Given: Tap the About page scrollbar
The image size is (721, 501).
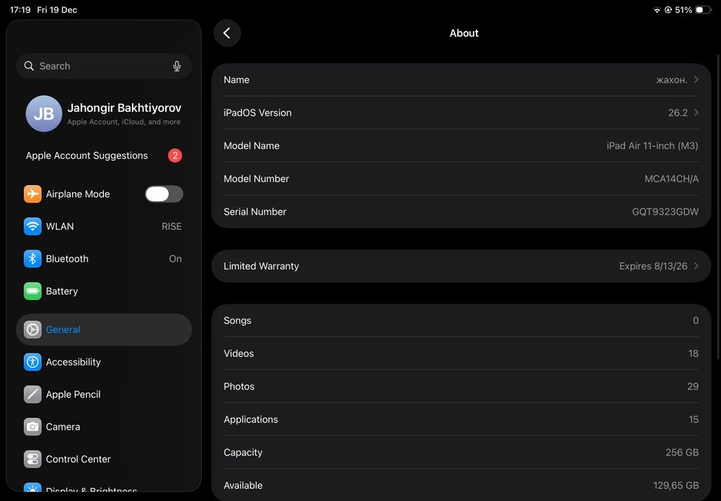Looking at the screenshot, I should 719,207.
